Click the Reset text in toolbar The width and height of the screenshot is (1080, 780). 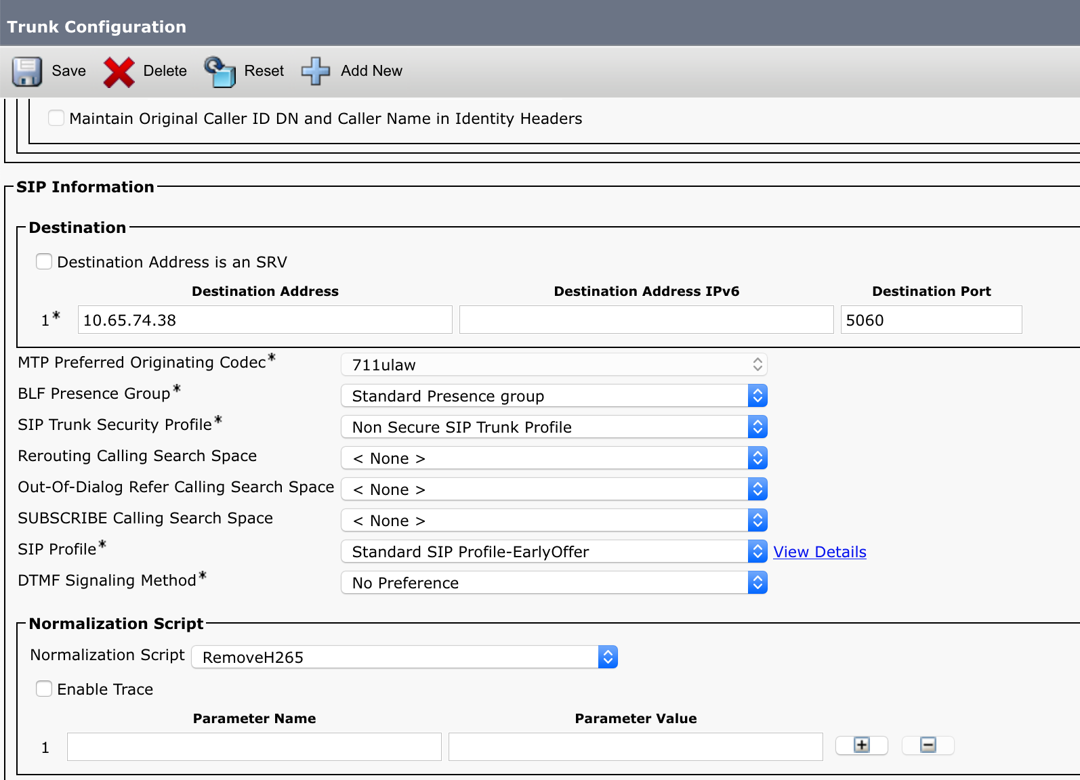pyautogui.click(x=264, y=71)
